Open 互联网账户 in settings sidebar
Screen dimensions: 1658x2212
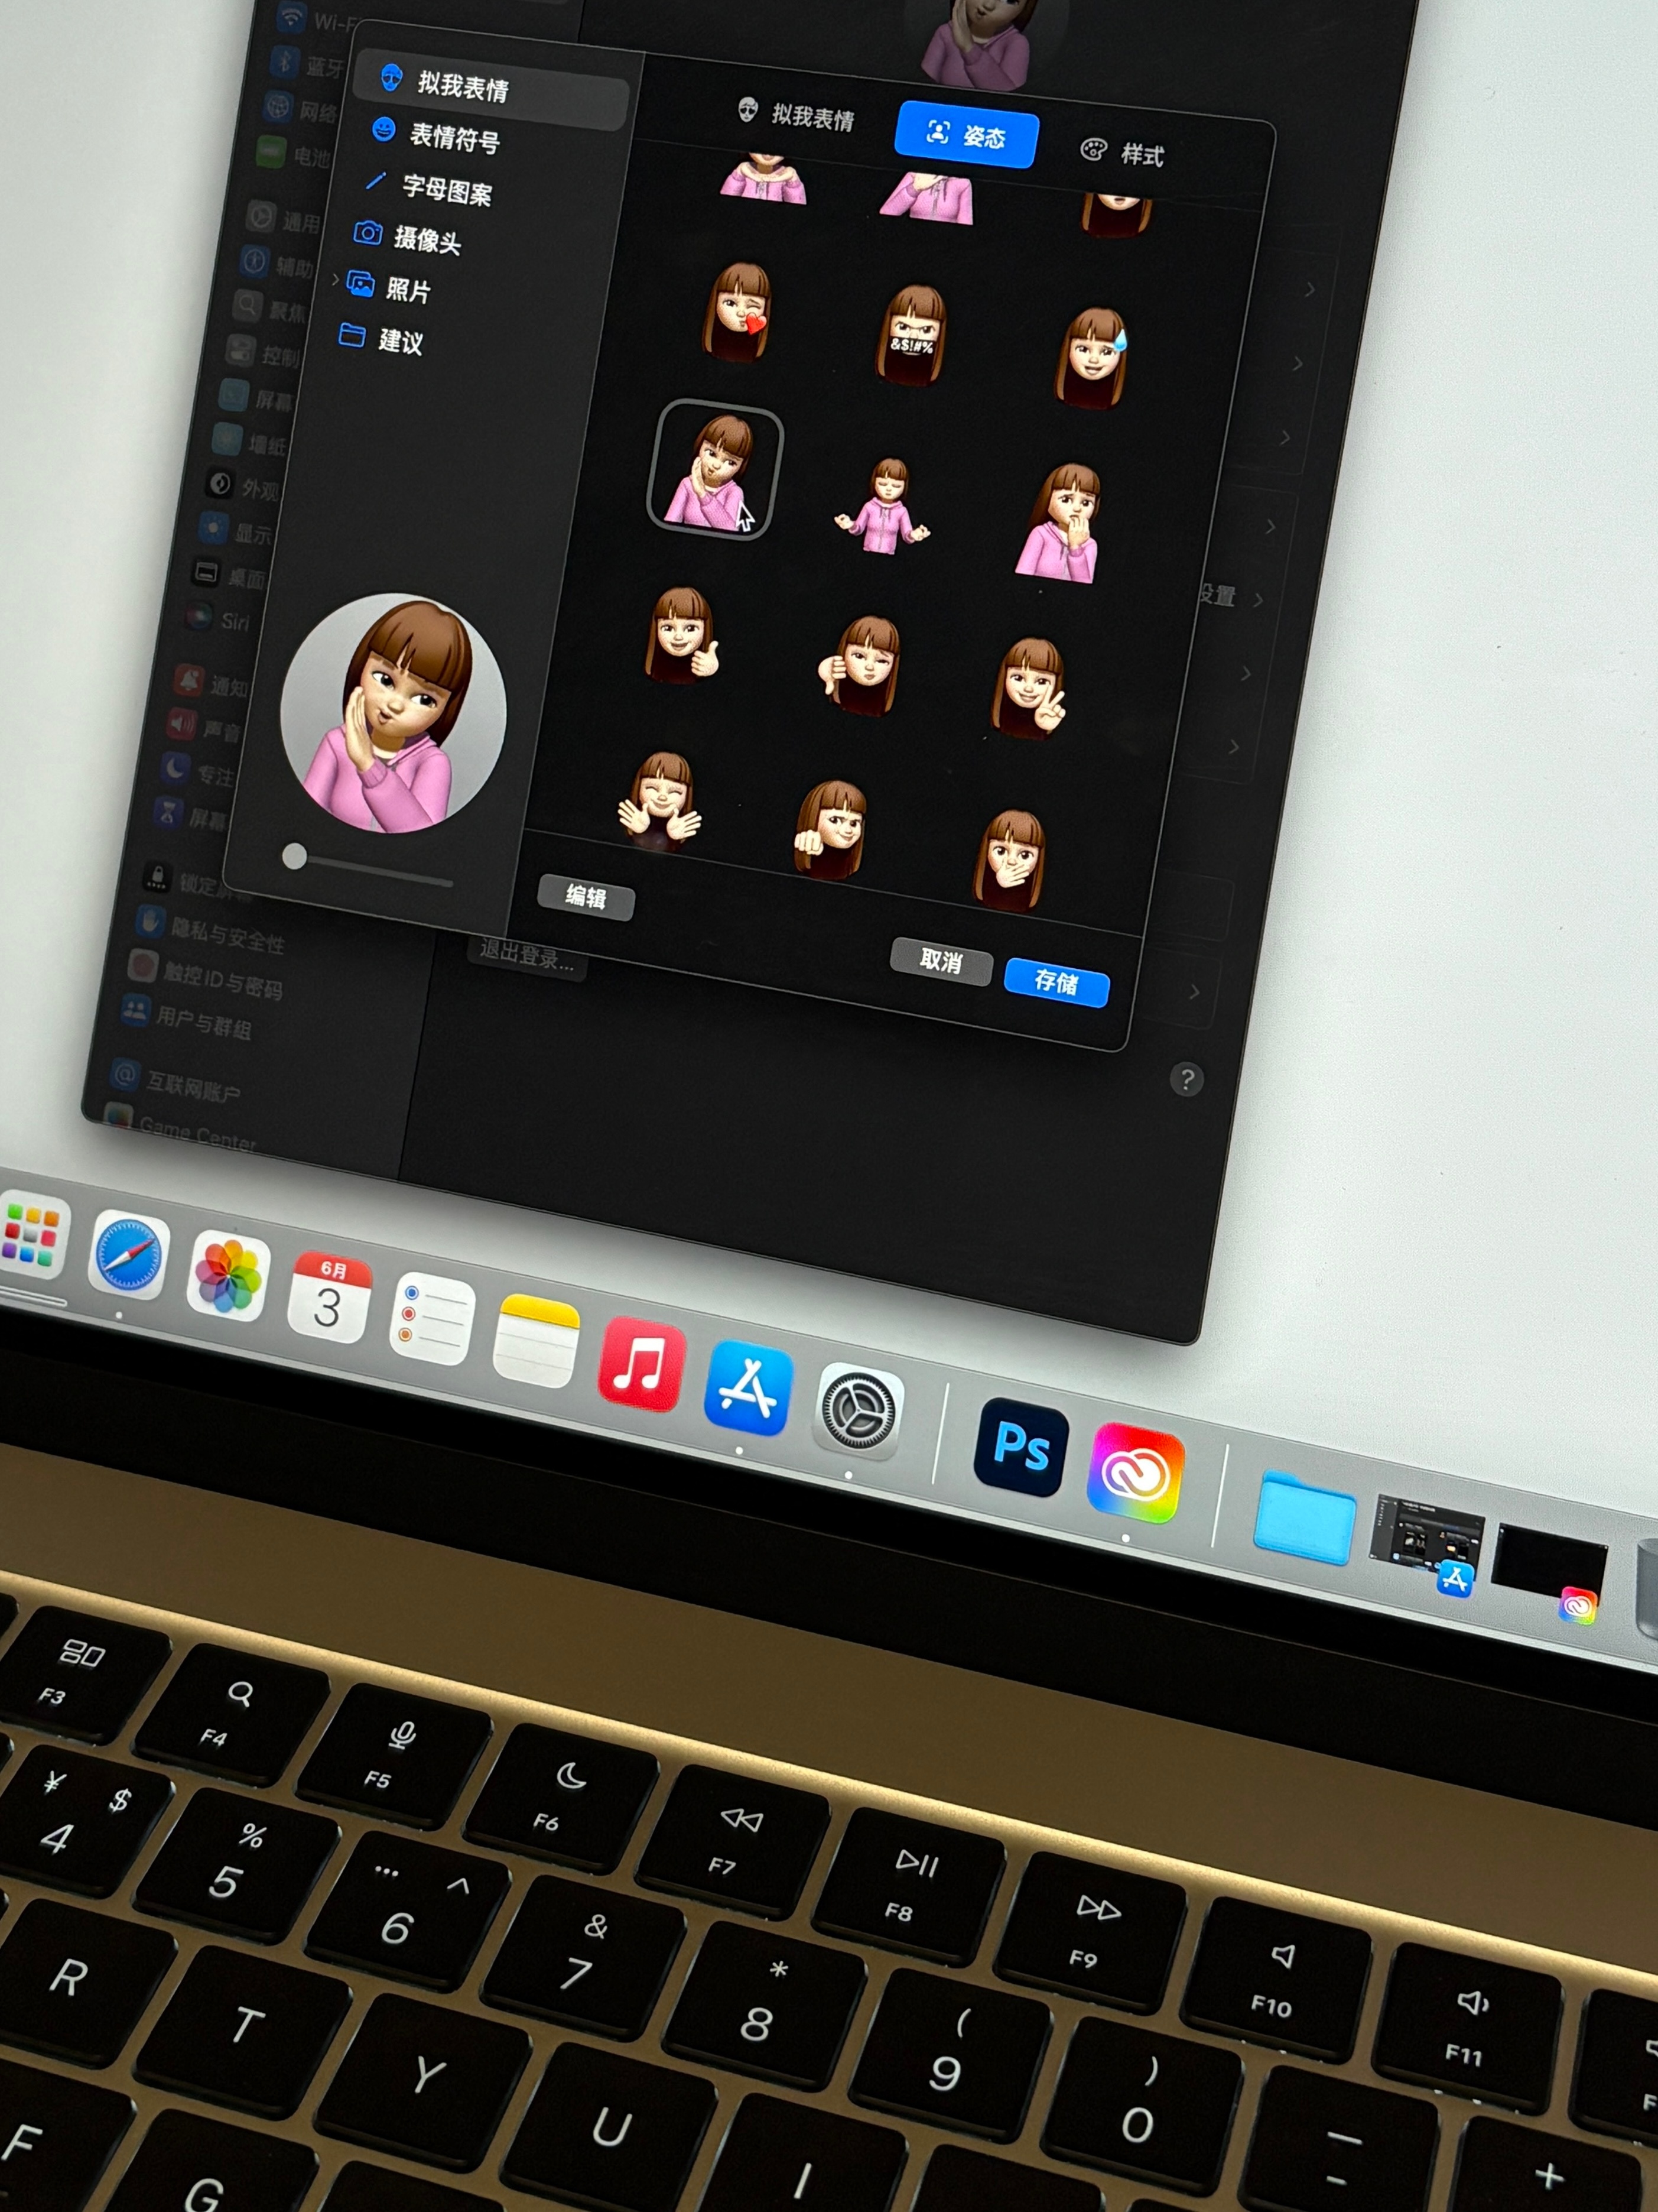pos(176,1083)
